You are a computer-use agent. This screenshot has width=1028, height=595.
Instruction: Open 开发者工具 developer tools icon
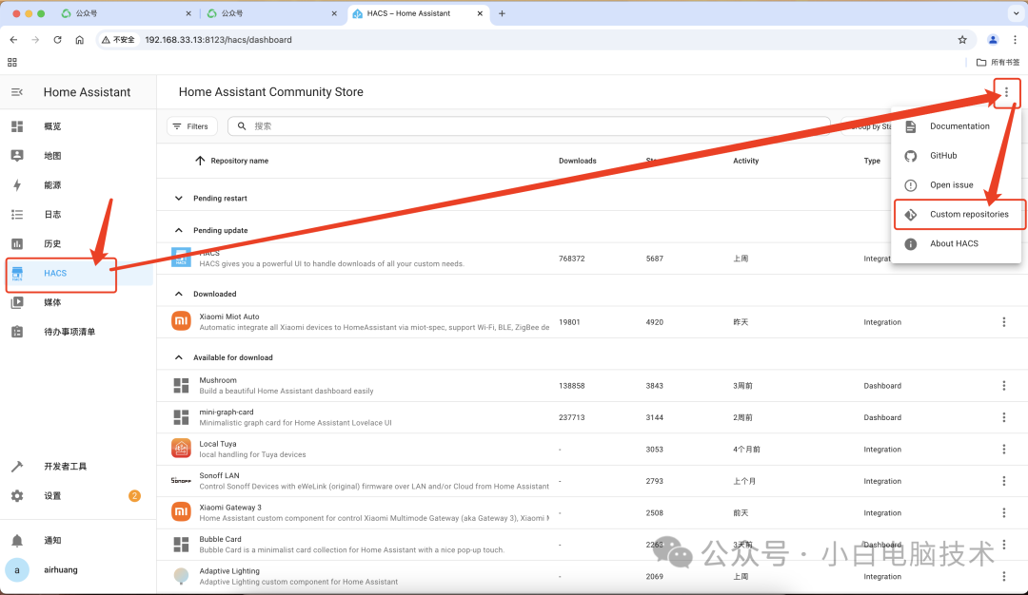[17, 466]
